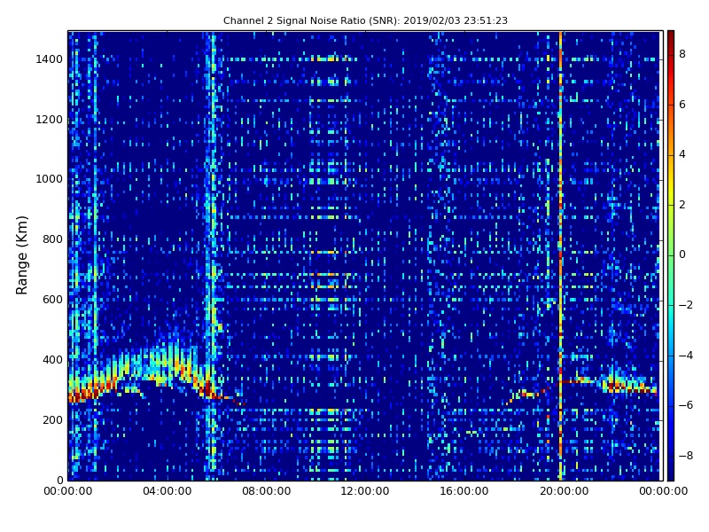Click the 600 range tick label
The height and width of the screenshot is (532, 709).
[x=52, y=300]
